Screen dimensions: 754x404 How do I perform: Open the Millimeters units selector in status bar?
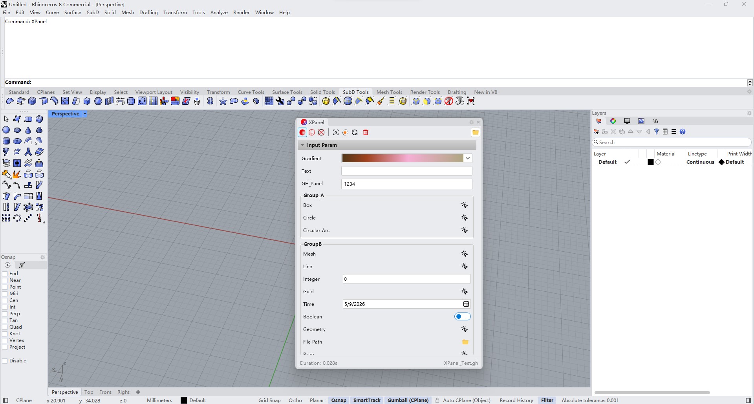pyautogui.click(x=159, y=400)
